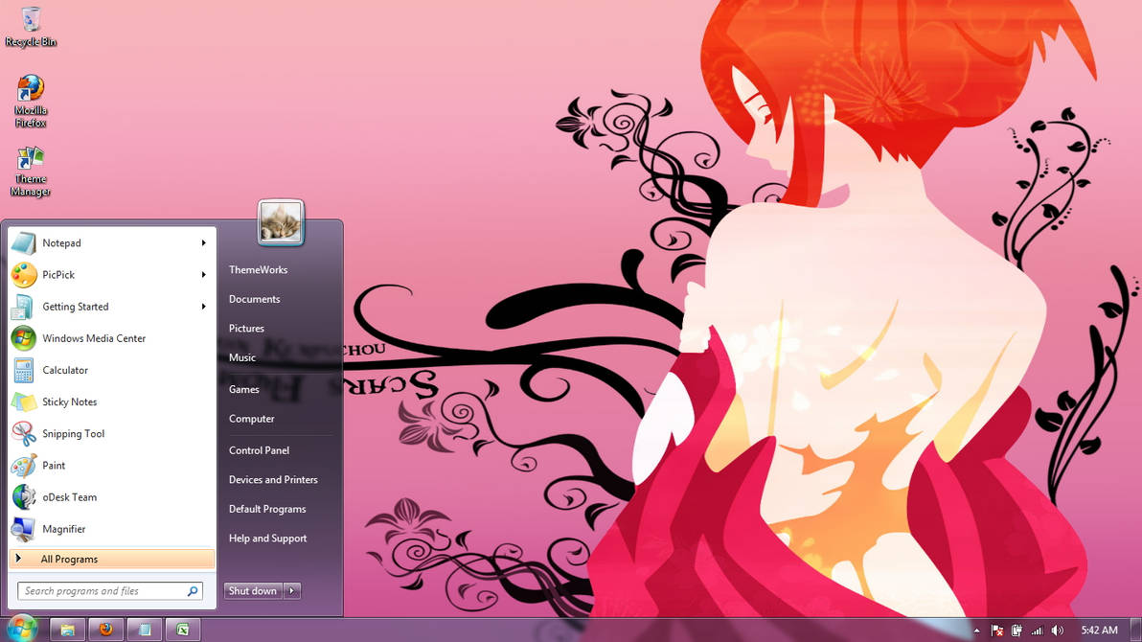The width and height of the screenshot is (1142, 642).
Task: Expand the Notepad jump list arrow
Action: pos(204,243)
